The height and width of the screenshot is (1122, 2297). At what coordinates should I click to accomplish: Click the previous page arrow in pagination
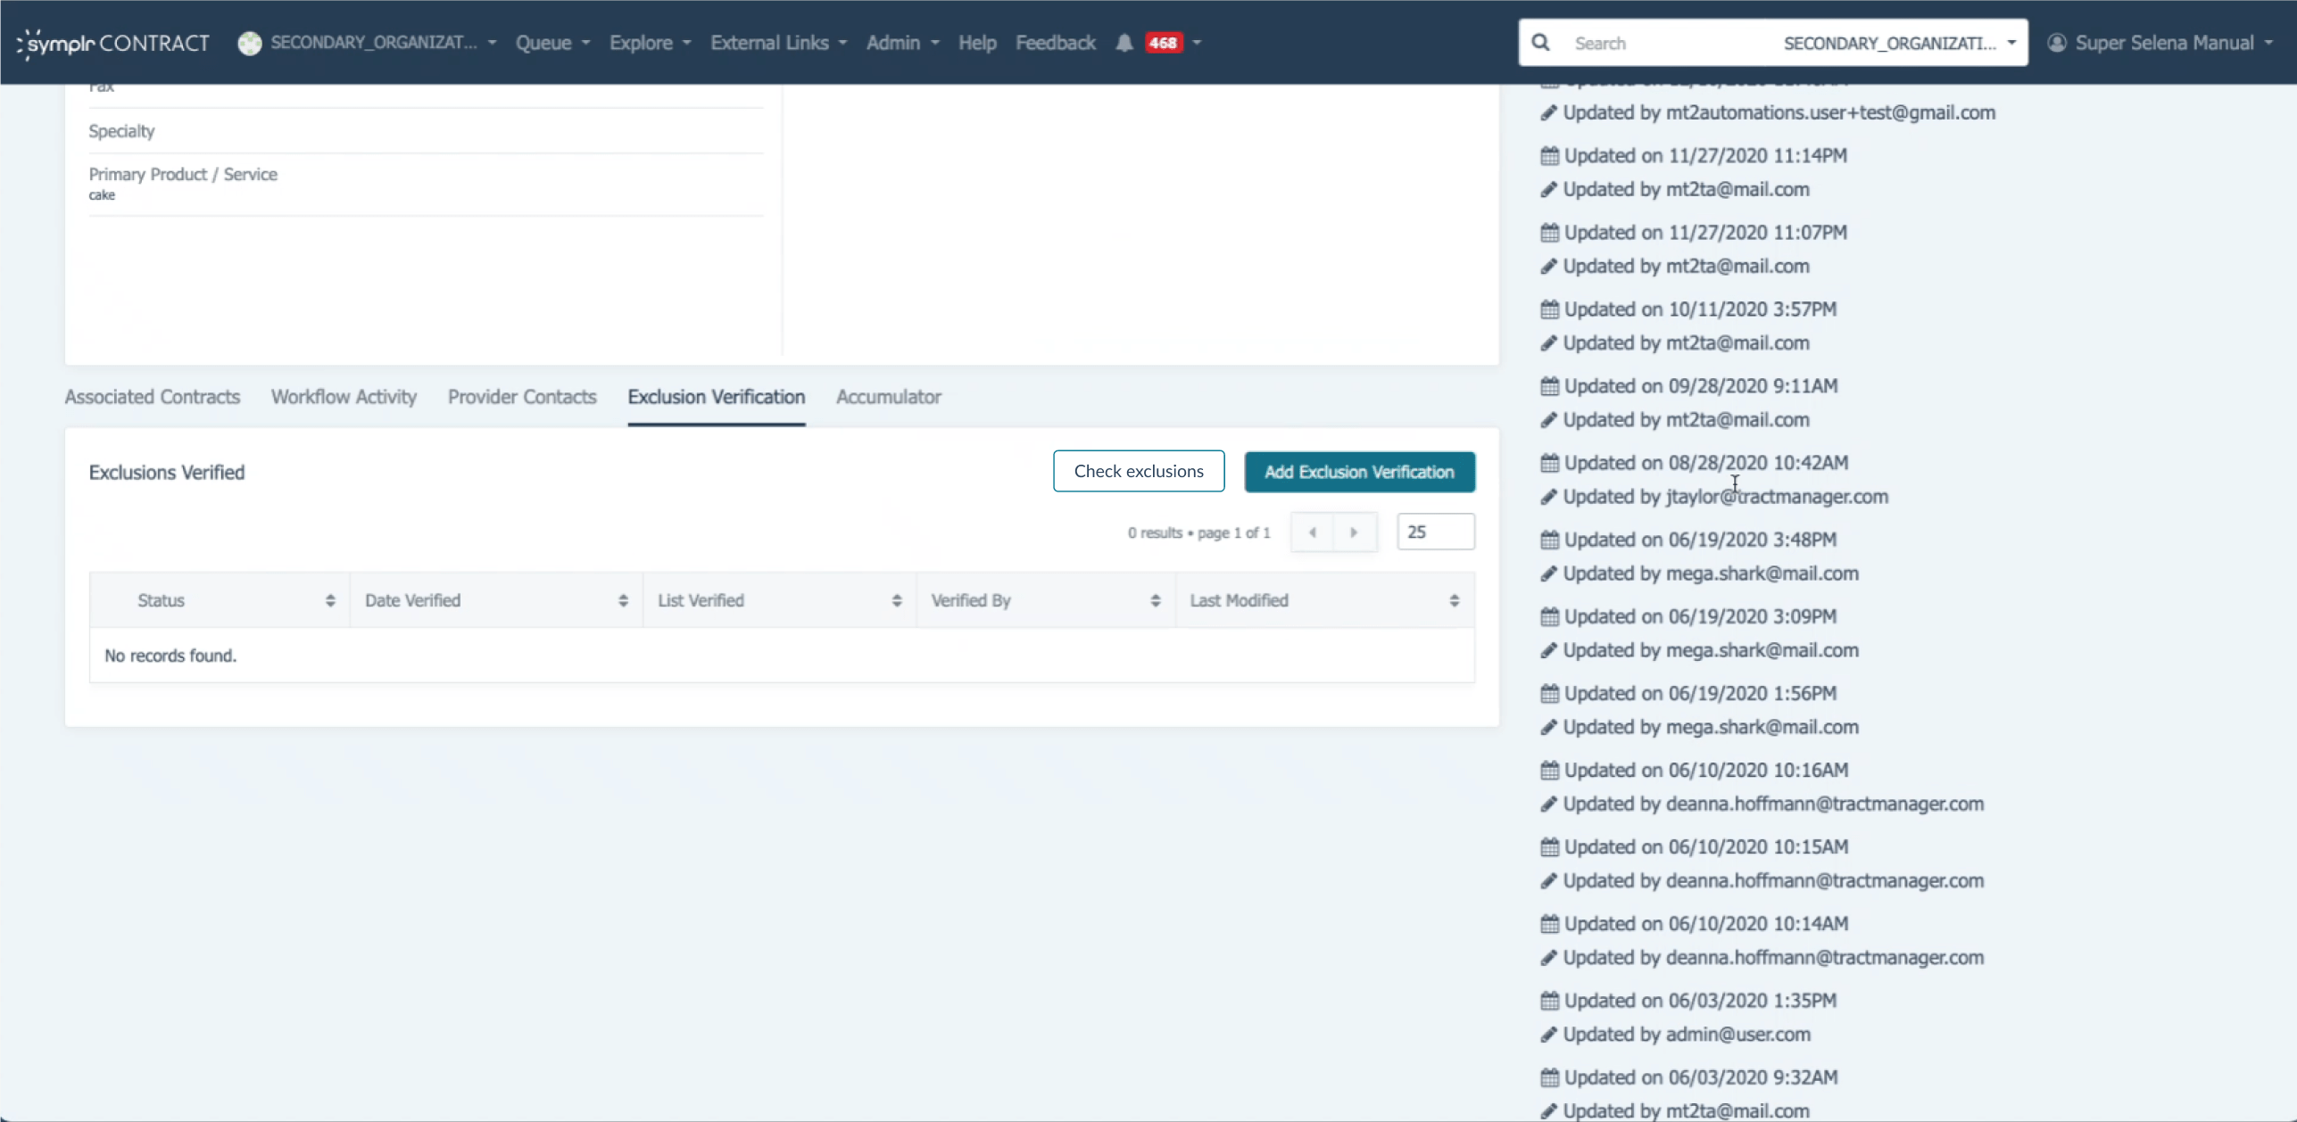click(1313, 531)
